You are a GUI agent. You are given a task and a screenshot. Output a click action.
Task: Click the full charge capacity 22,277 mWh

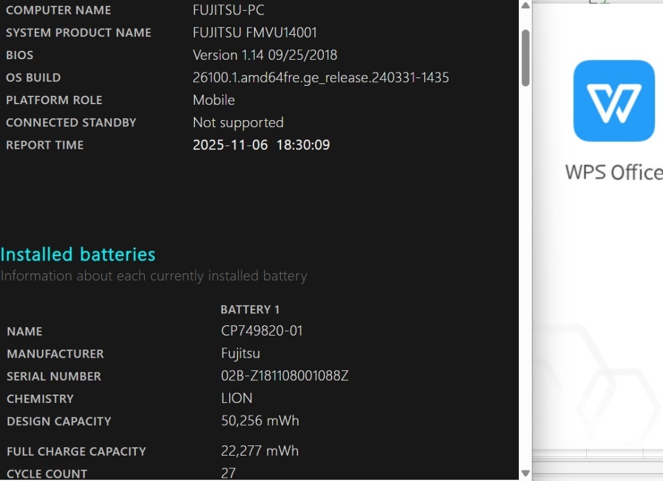point(260,451)
